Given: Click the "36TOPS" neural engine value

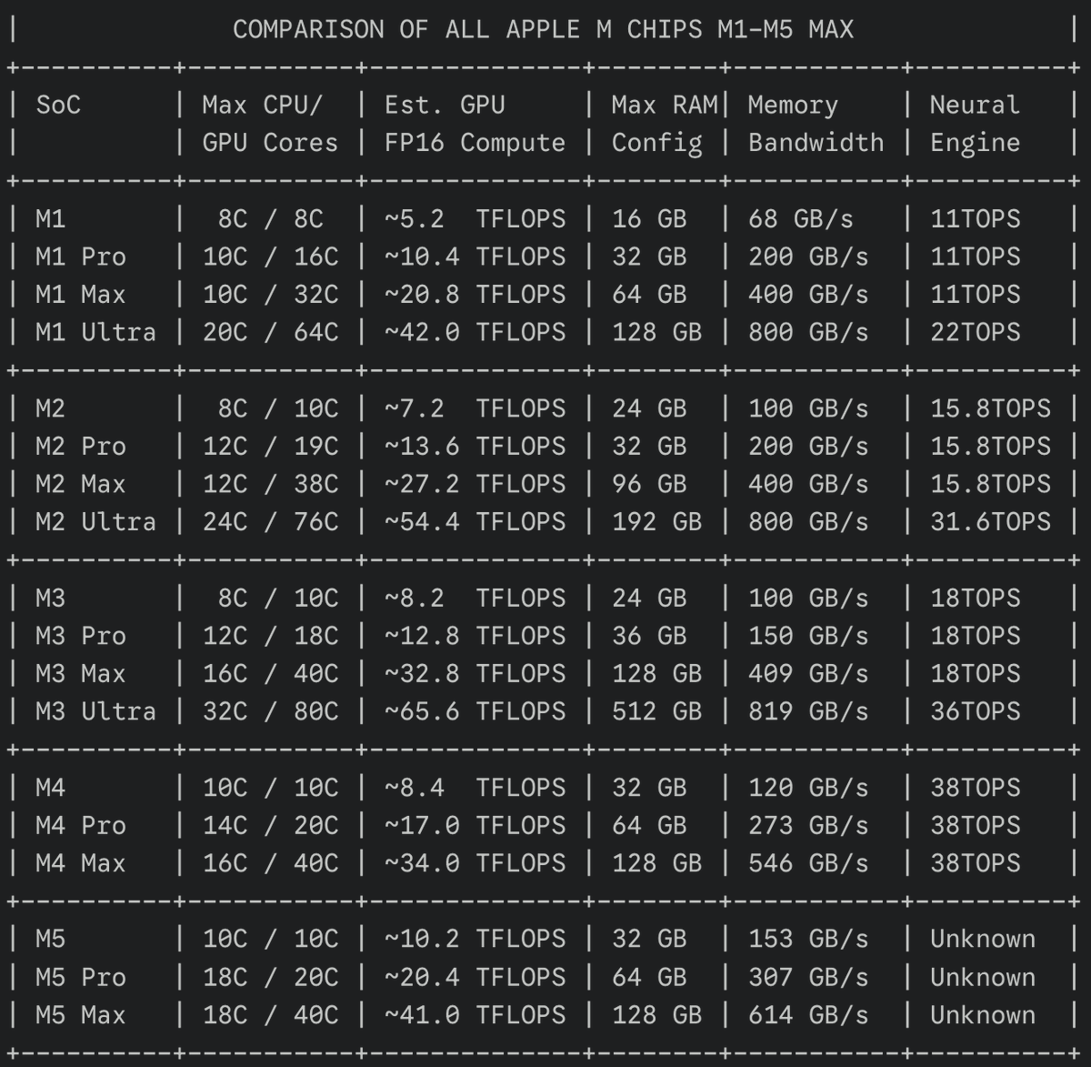Looking at the screenshot, I should (x=975, y=711).
